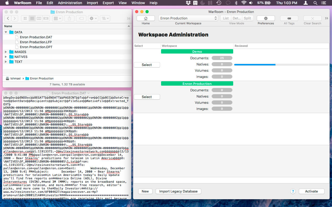Viewport: 332px width, 207px height.
Task: Click the Home icon in WarRoom toolbar
Action: click(x=146, y=18)
